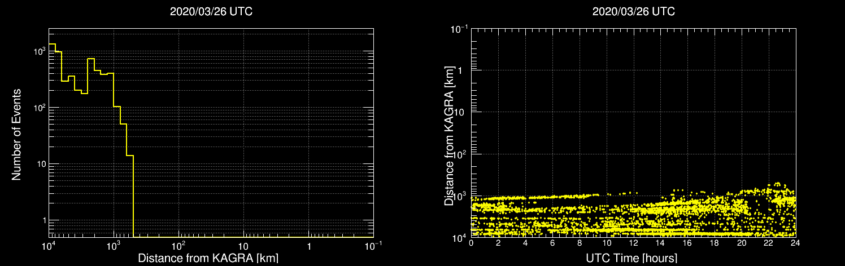Select the 10⁴ tick on histogram distance axis

pos(49,246)
